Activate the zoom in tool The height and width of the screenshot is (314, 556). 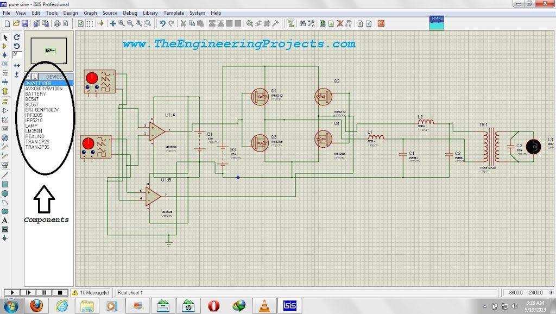123,23
